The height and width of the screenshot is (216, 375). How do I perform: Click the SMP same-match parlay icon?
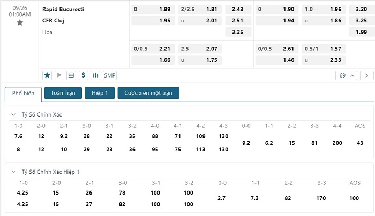coord(110,75)
